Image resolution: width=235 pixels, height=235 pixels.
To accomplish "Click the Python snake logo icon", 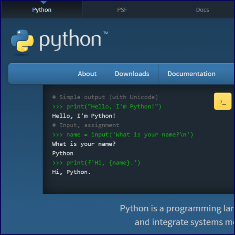I will [x=22, y=41].
